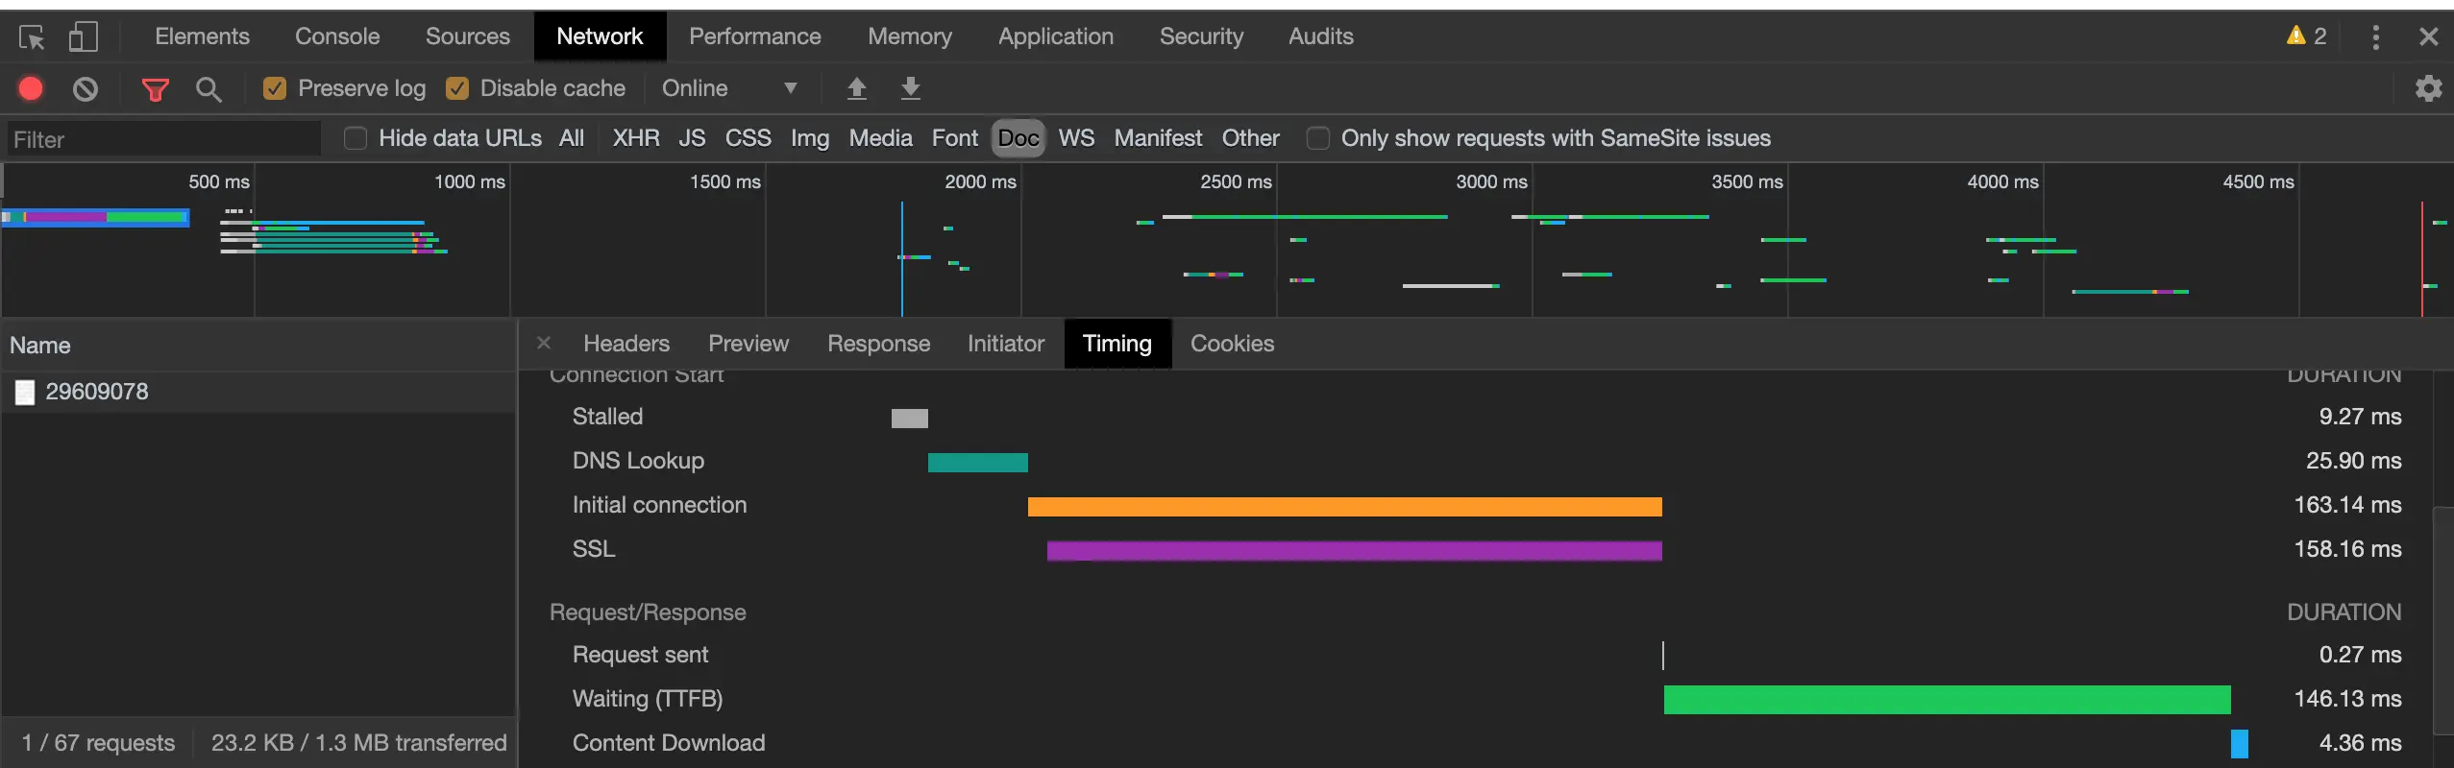Show the request Initiator tab

(1006, 344)
